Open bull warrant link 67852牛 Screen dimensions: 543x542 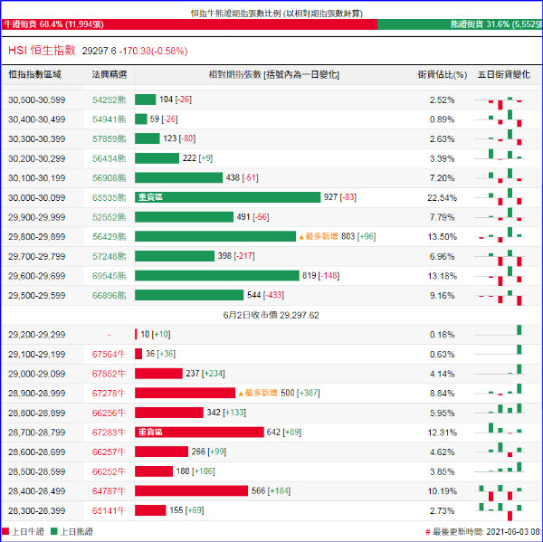(109, 374)
